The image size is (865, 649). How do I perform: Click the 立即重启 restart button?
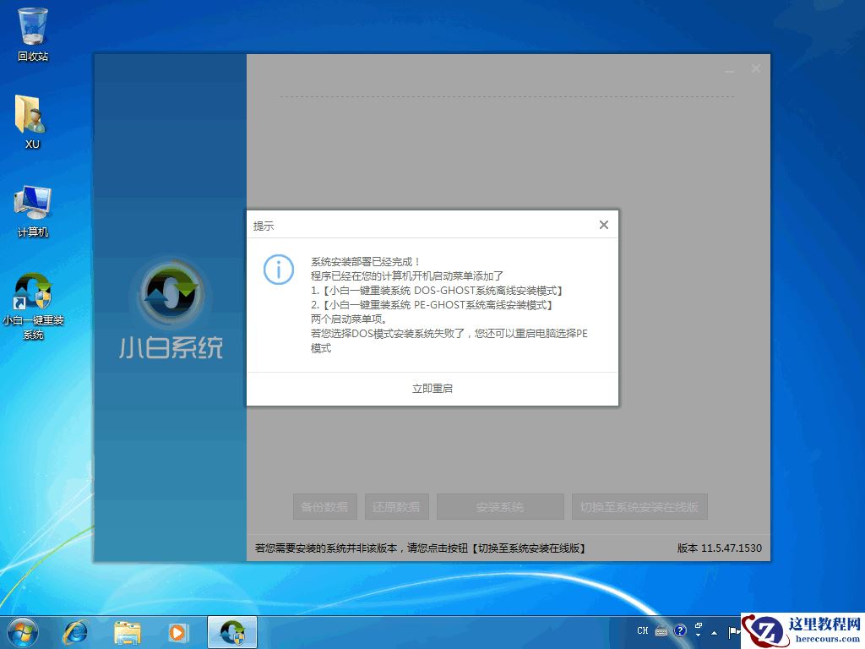click(x=432, y=388)
